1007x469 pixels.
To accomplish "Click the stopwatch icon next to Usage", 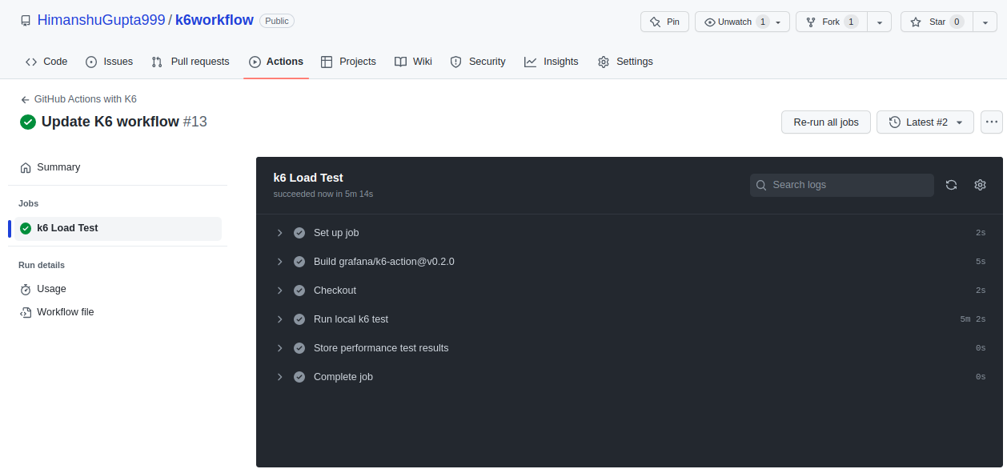I will (26, 289).
